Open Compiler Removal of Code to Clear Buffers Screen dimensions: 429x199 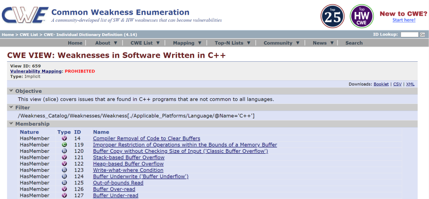(147, 139)
